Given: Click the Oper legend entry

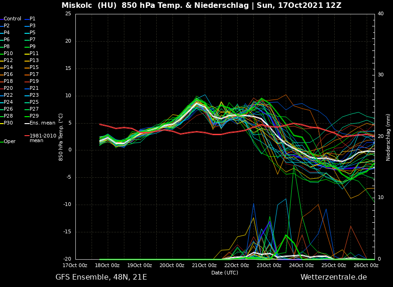Looking at the screenshot, I should click(9, 142).
